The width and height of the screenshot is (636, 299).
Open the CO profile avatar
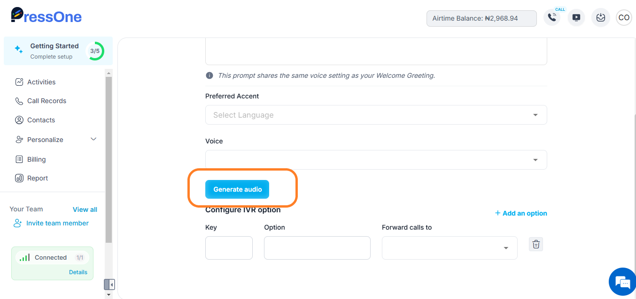pyautogui.click(x=624, y=18)
